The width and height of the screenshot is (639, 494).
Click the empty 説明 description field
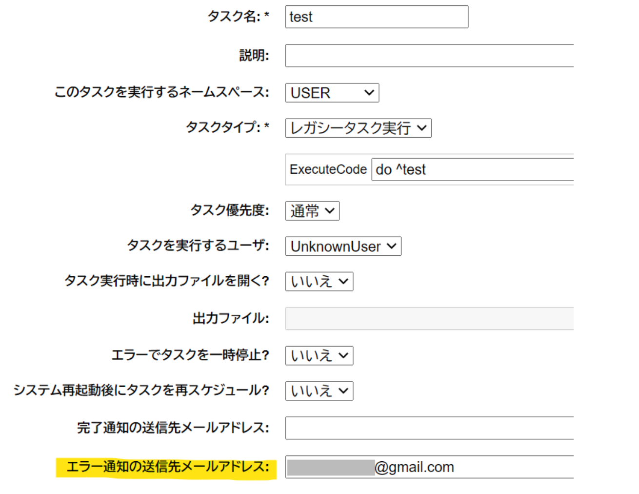[429, 56]
